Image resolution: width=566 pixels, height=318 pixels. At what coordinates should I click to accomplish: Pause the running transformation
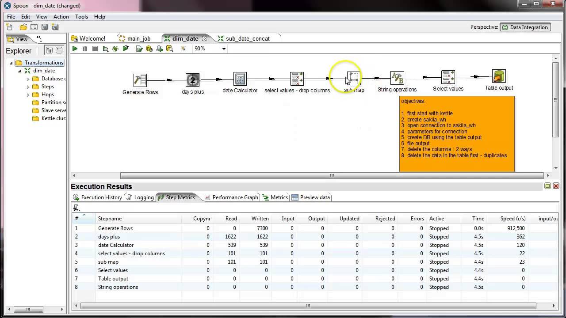pos(85,49)
